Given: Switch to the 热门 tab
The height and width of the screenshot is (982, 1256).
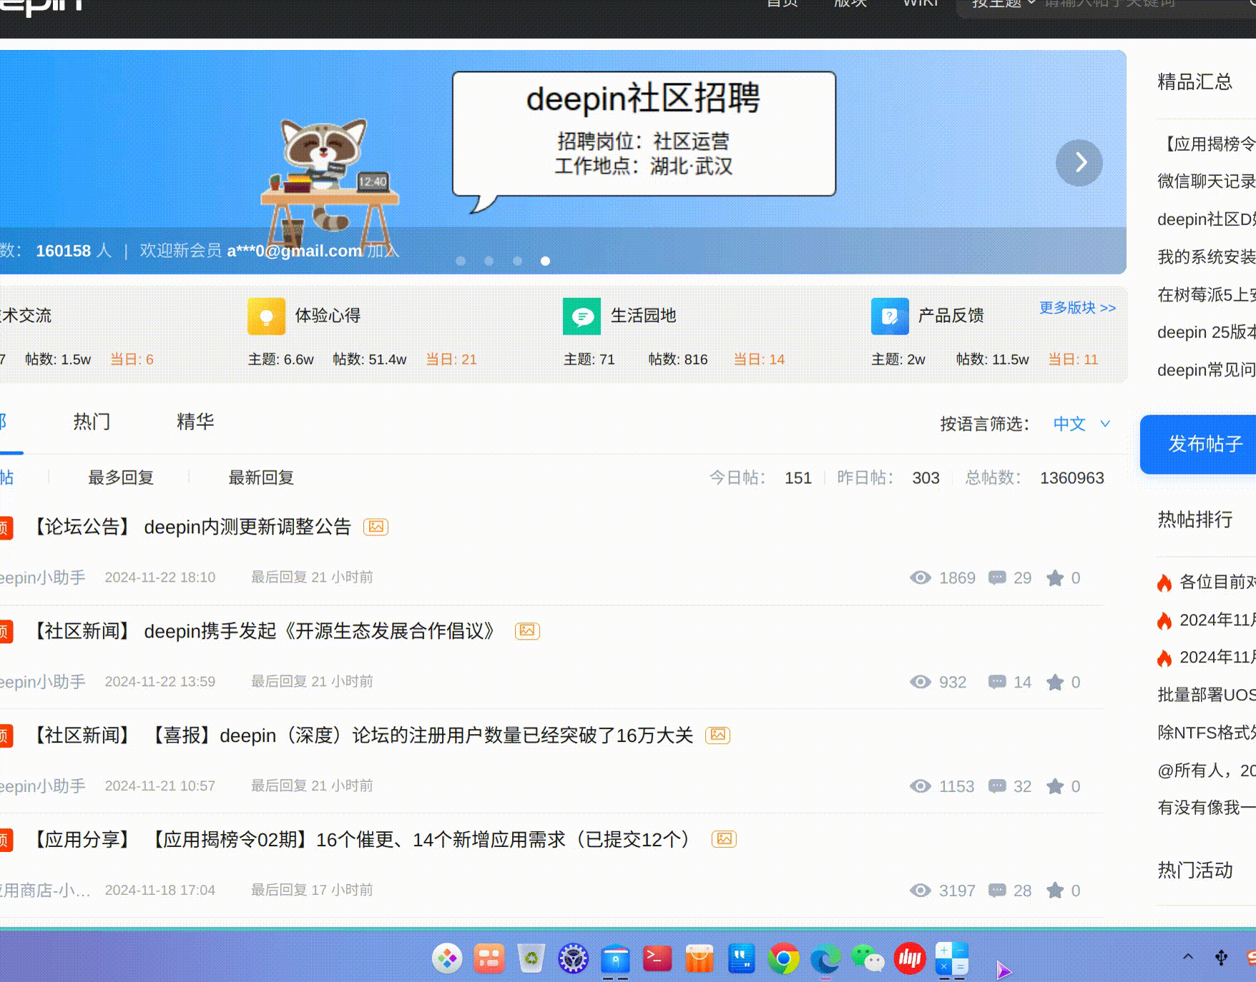Looking at the screenshot, I should 92,422.
